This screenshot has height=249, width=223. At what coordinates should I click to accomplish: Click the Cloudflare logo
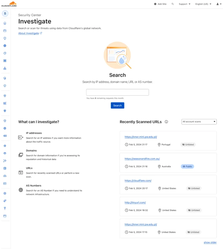(9, 4)
